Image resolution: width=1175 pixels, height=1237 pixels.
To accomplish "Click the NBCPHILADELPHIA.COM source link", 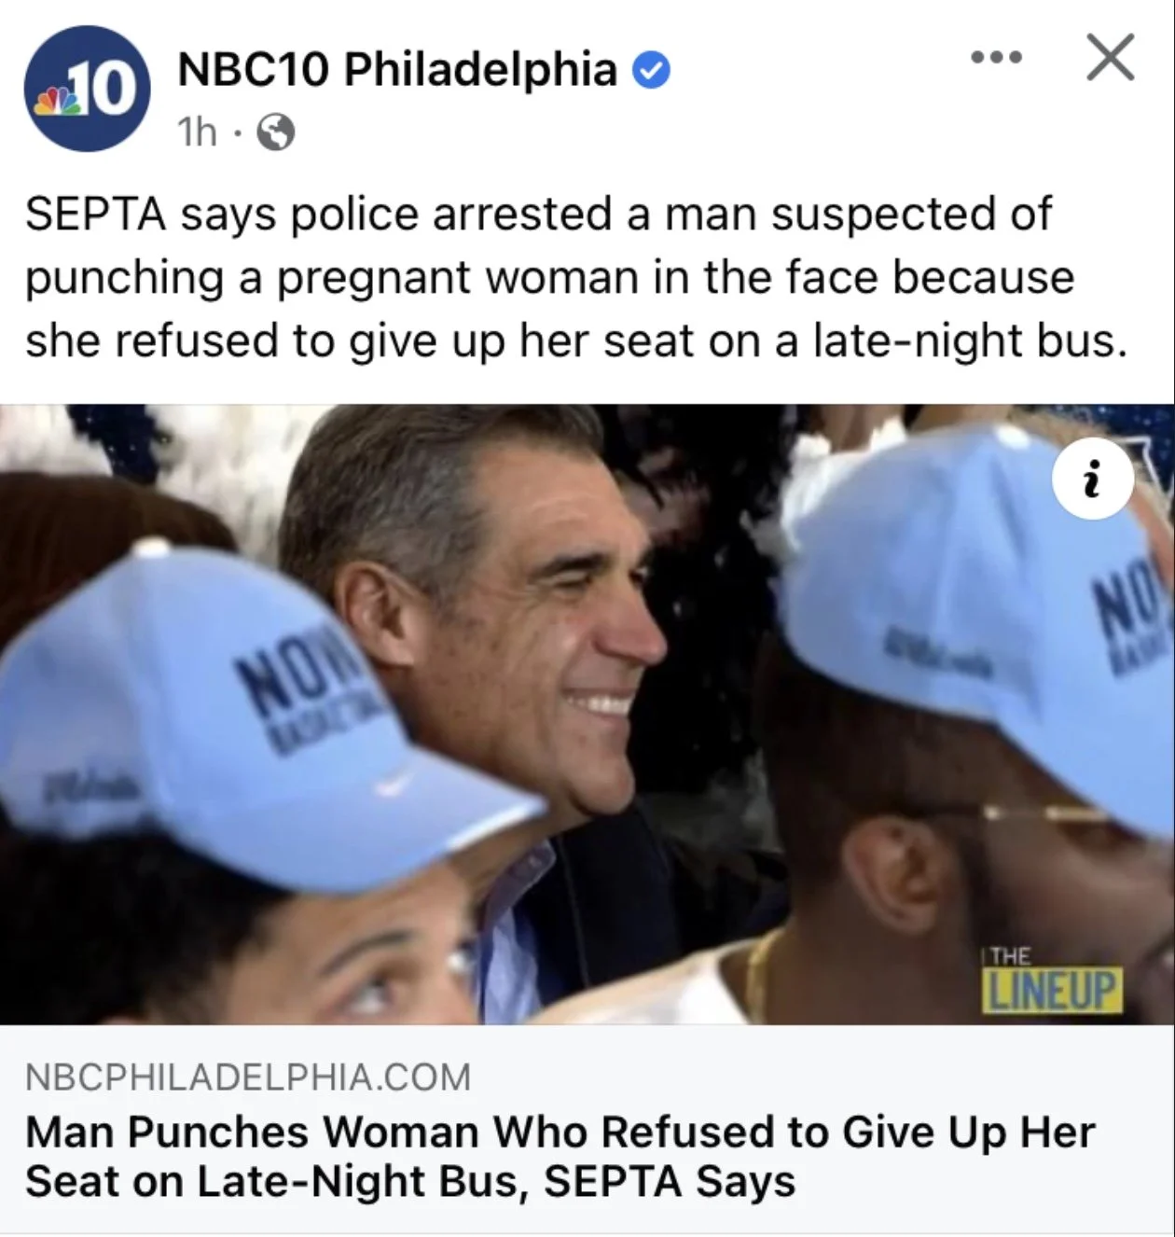I will (248, 1077).
